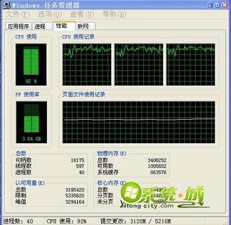Click status bar 提交更改: 3120M / 5210M
This screenshot has height=225, width=231.
tap(135, 221)
